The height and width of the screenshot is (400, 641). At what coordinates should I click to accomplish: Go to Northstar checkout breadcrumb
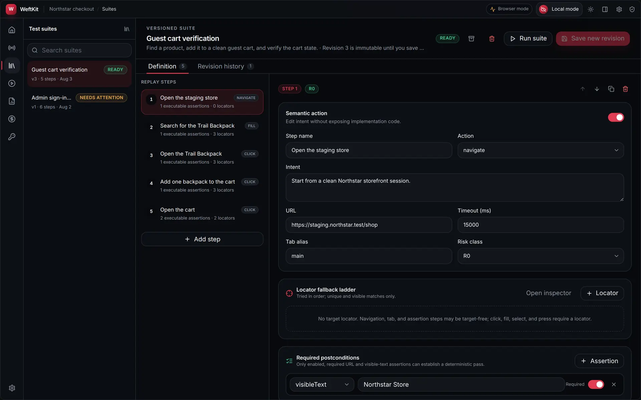[71, 9]
